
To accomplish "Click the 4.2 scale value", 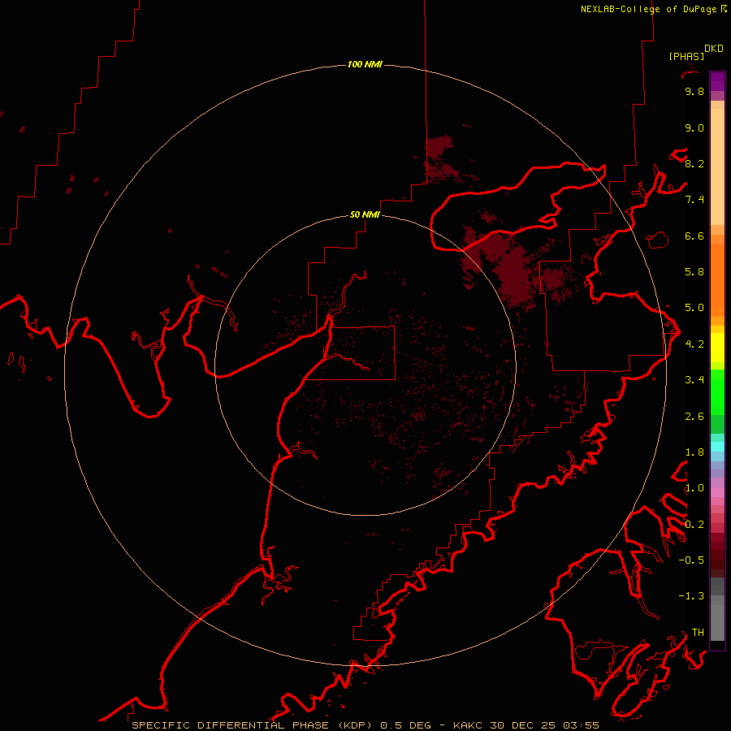I will coord(694,344).
